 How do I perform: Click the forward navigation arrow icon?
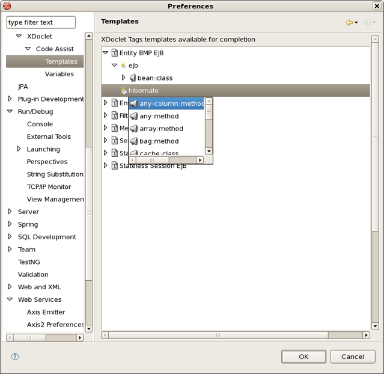(x=367, y=23)
